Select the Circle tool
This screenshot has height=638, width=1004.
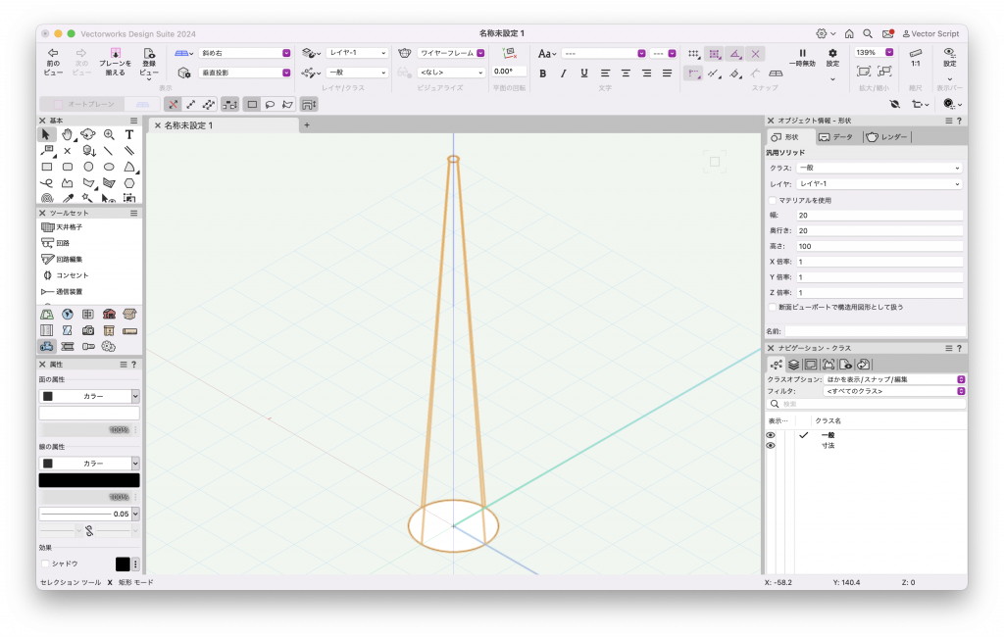pyautogui.click(x=88, y=167)
